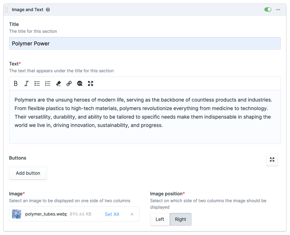
Task: Insert a link in the text
Action: point(69,83)
